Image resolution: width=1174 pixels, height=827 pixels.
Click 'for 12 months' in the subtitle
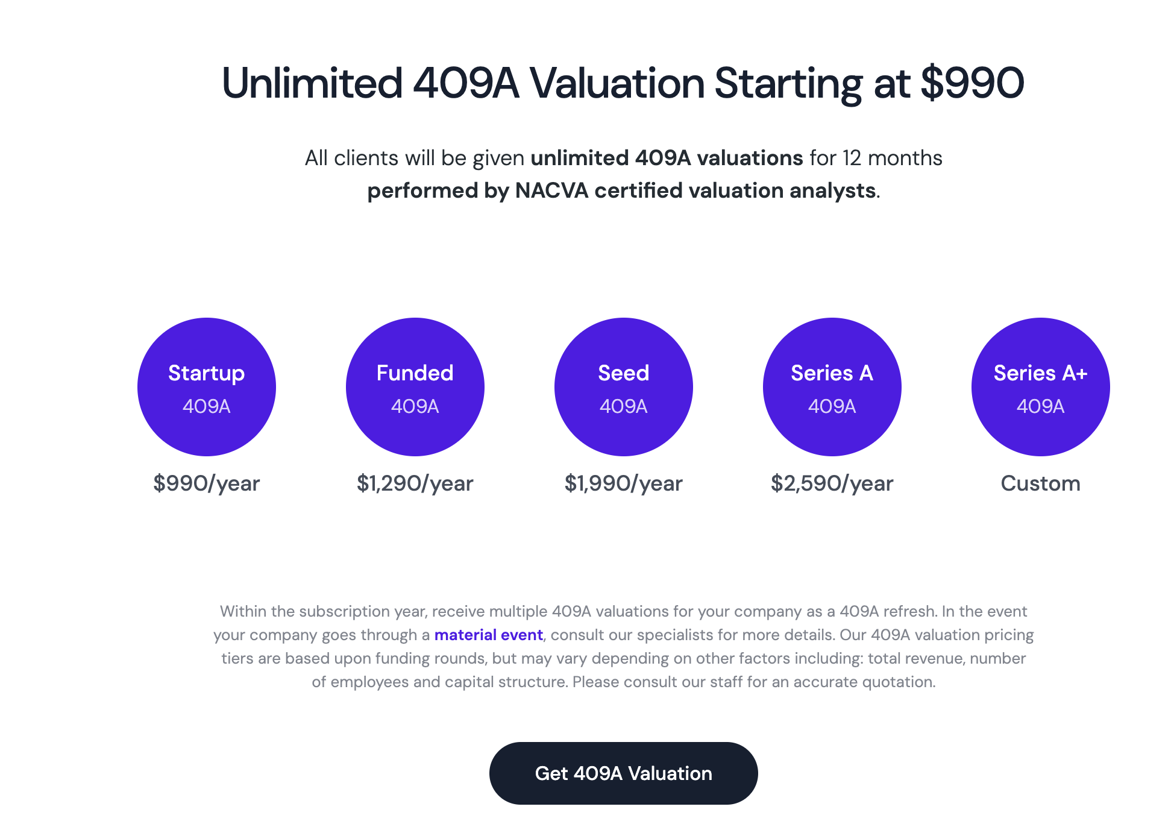876,158
